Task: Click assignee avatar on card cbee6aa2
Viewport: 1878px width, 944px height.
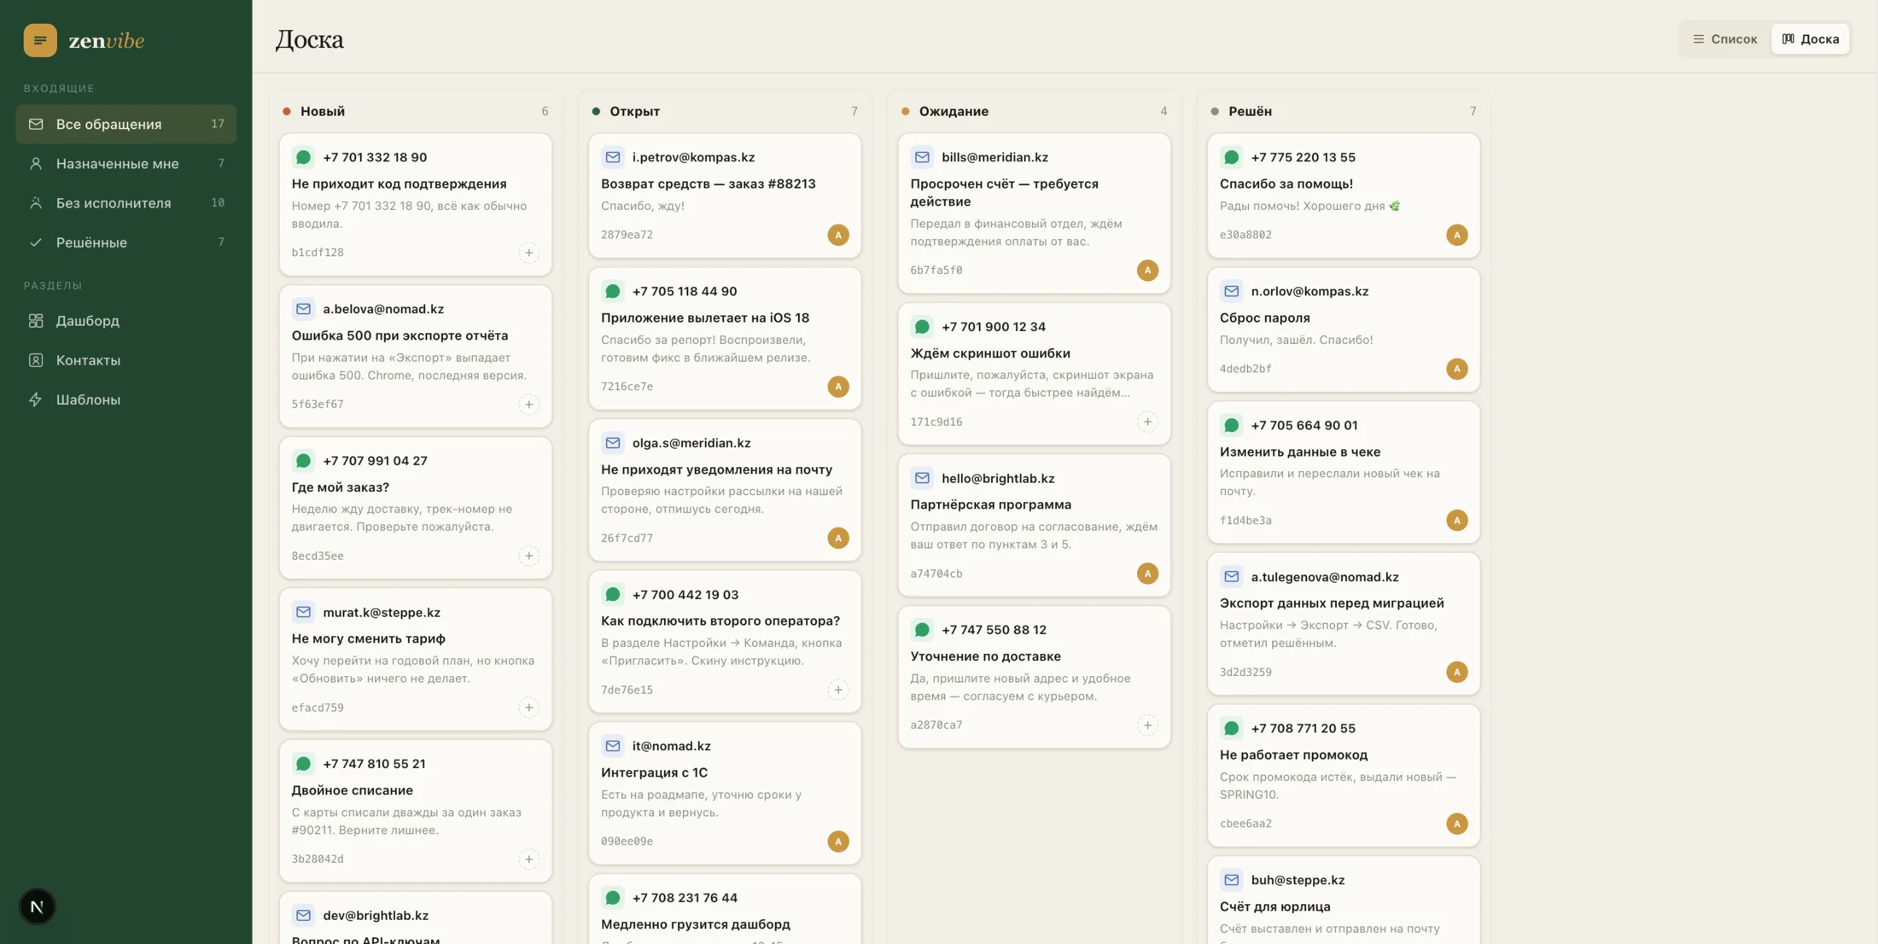Action: (x=1457, y=824)
